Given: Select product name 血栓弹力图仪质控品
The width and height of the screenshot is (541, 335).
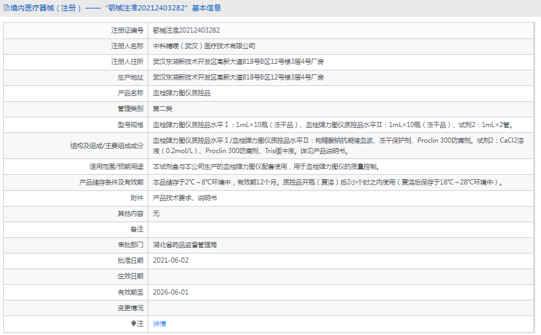Looking at the screenshot, I should click(182, 93).
